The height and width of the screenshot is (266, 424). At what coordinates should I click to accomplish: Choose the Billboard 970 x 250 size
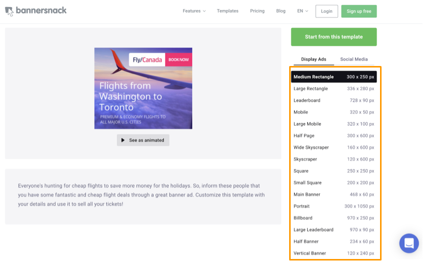click(x=334, y=218)
